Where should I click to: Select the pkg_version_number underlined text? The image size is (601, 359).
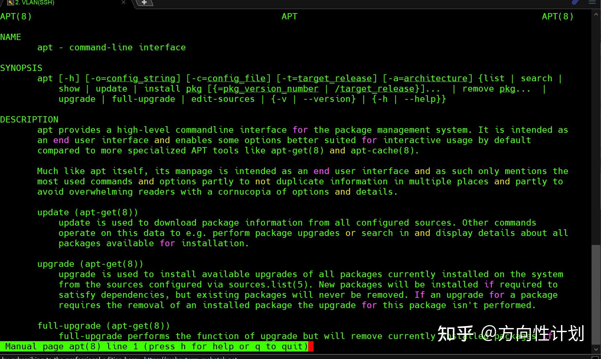coord(271,88)
